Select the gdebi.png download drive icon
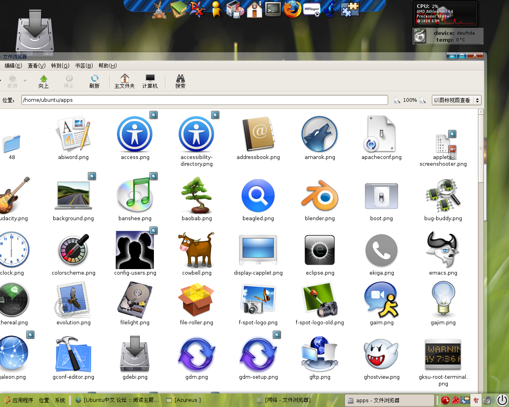Viewport: 509px width, 407px height. (x=135, y=354)
